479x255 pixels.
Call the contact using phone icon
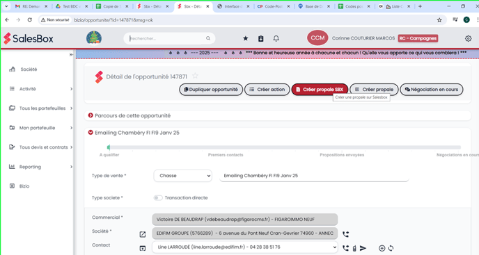click(x=345, y=248)
